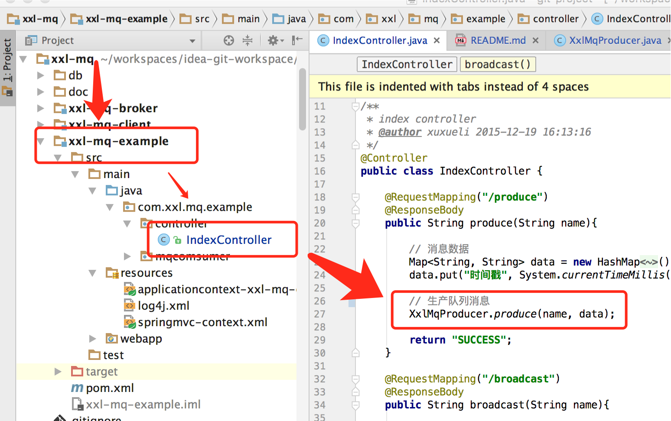Switch to IndexController.java tab
This screenshot has height=421, width=671.
click(x=380, y=41)
